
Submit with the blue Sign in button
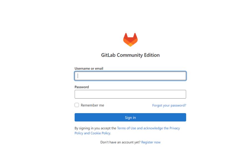(x=130, y=117)
